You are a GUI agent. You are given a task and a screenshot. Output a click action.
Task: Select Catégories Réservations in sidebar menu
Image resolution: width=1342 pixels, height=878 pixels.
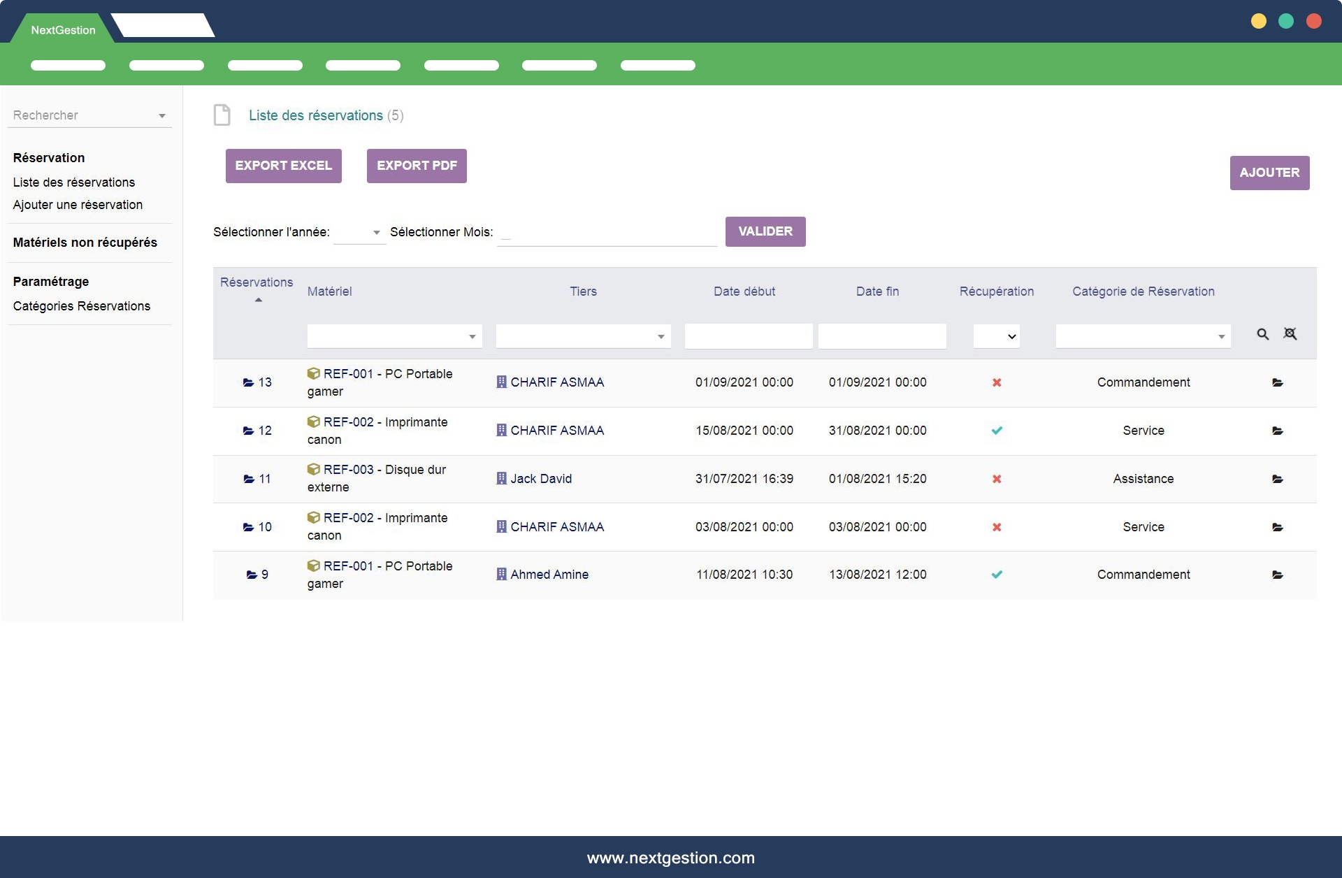click(81, 306)
